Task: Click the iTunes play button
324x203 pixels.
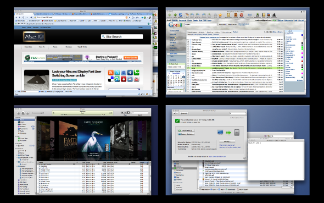Action: pos(23,113)
